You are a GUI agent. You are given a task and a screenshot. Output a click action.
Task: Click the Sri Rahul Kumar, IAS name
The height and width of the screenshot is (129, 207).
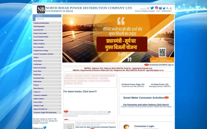coord(160,84)
